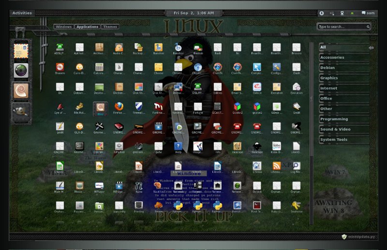Filter apps by Graphics category

click(344, 78)
